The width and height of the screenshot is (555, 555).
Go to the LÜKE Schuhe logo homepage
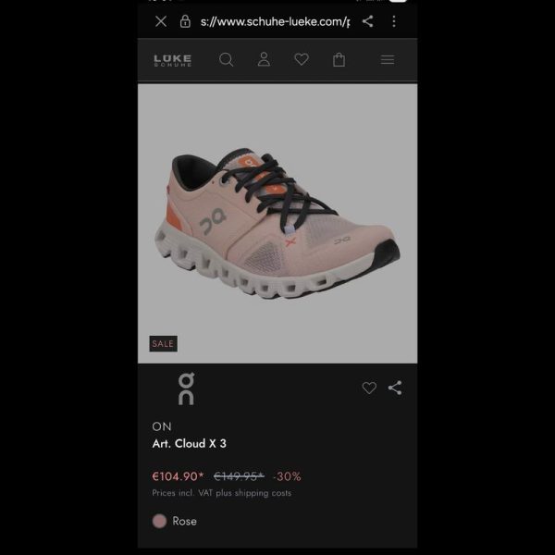pos(172,60)
